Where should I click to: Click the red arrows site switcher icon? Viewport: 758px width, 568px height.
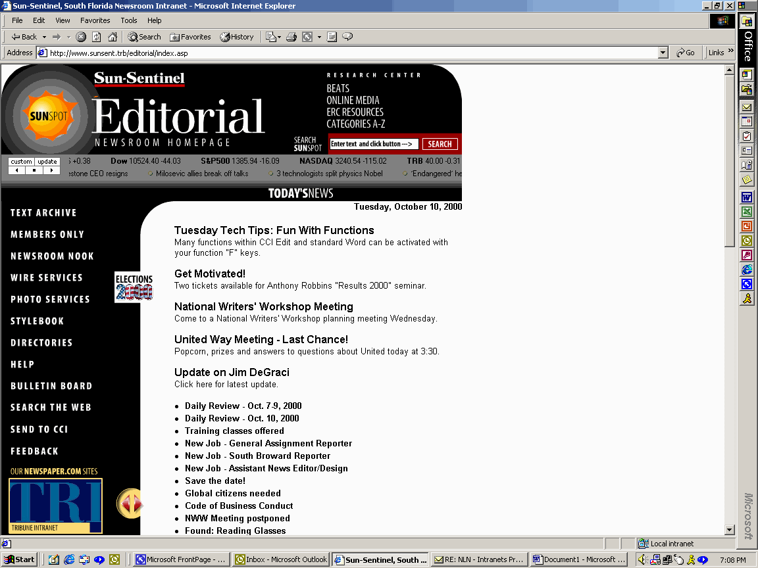[x=129, y=504]
